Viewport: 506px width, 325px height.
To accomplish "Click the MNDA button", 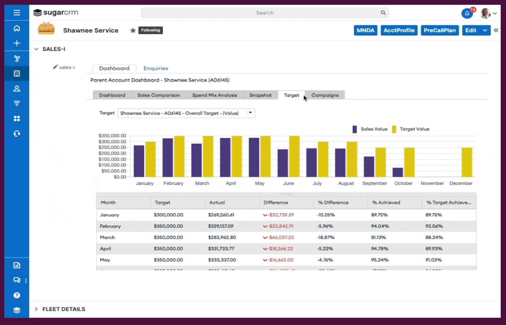I will coord(365,30).
